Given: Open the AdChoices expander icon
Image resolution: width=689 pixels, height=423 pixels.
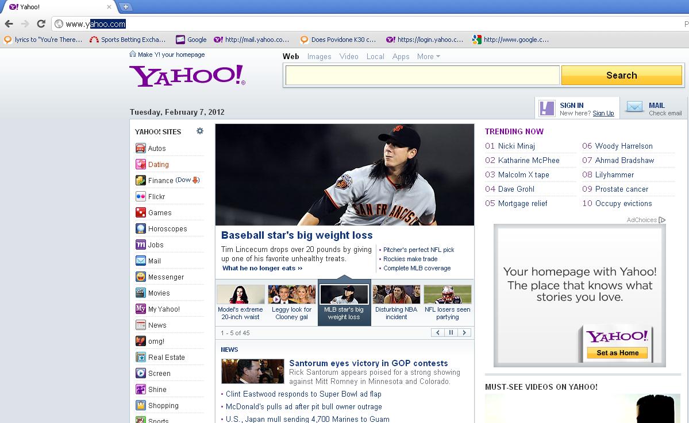Looking at the screenshot, I should pos(662,220).
